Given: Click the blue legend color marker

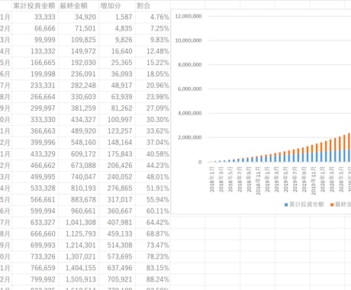Looking at the screenshot, I should [x=286, y=205].
